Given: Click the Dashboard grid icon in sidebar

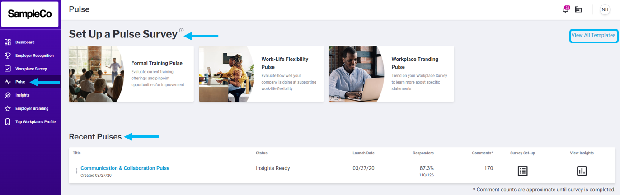Looking at the screenshot, I should click(7, 42).
